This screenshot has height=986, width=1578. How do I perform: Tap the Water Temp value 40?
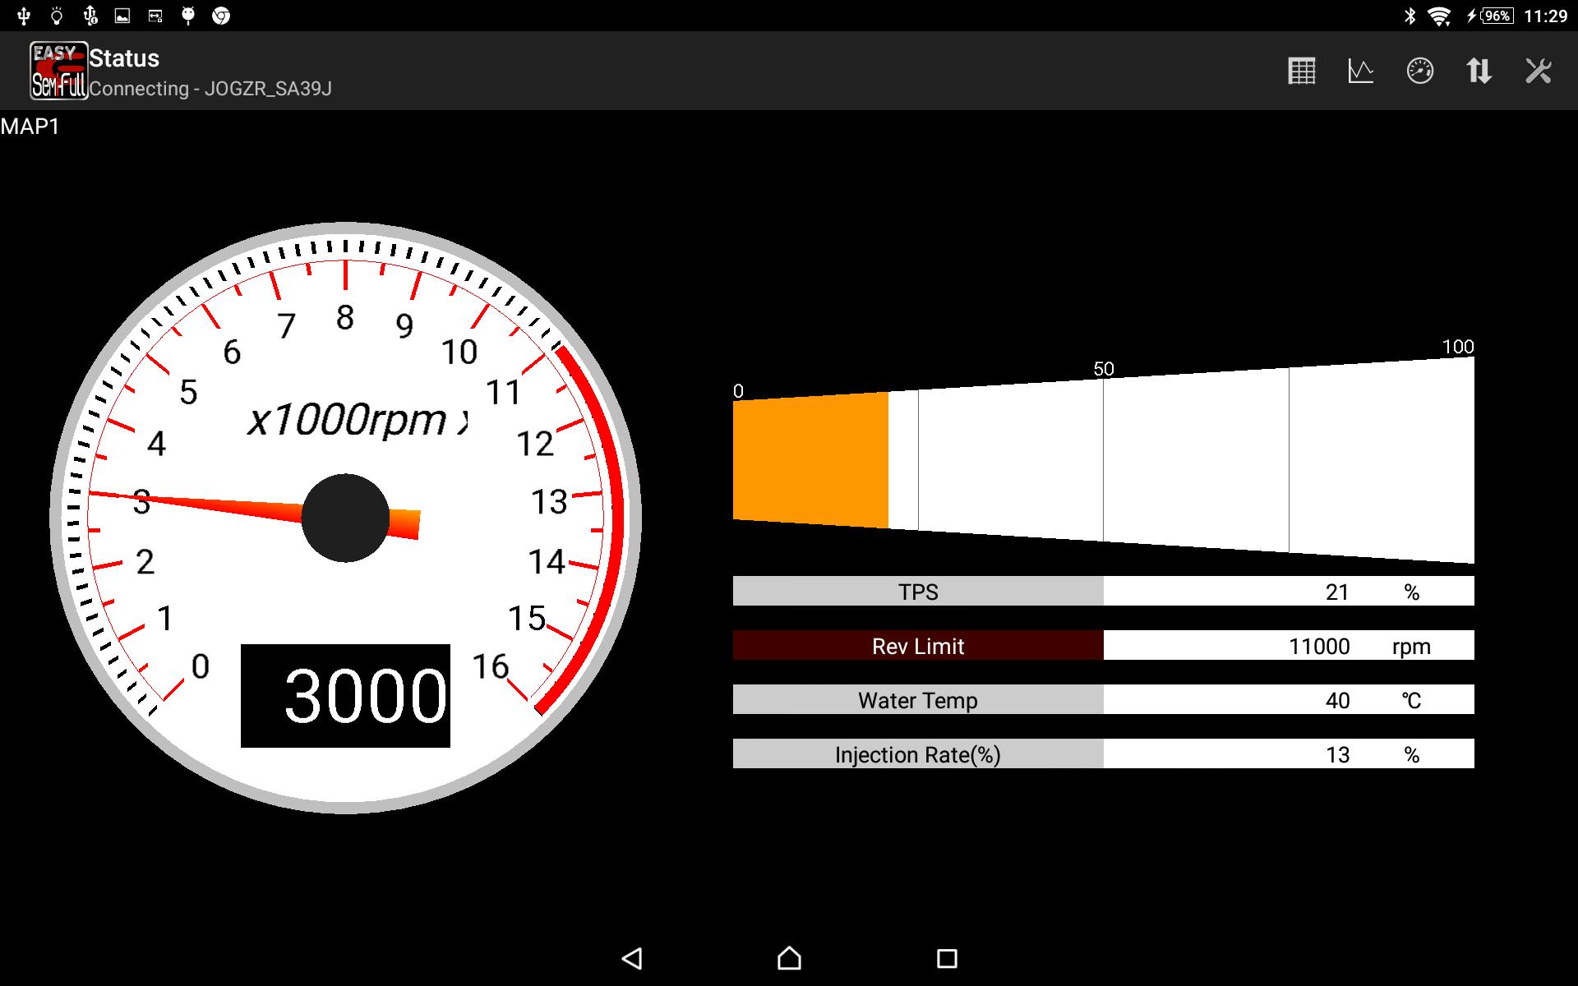point(1337,700)
